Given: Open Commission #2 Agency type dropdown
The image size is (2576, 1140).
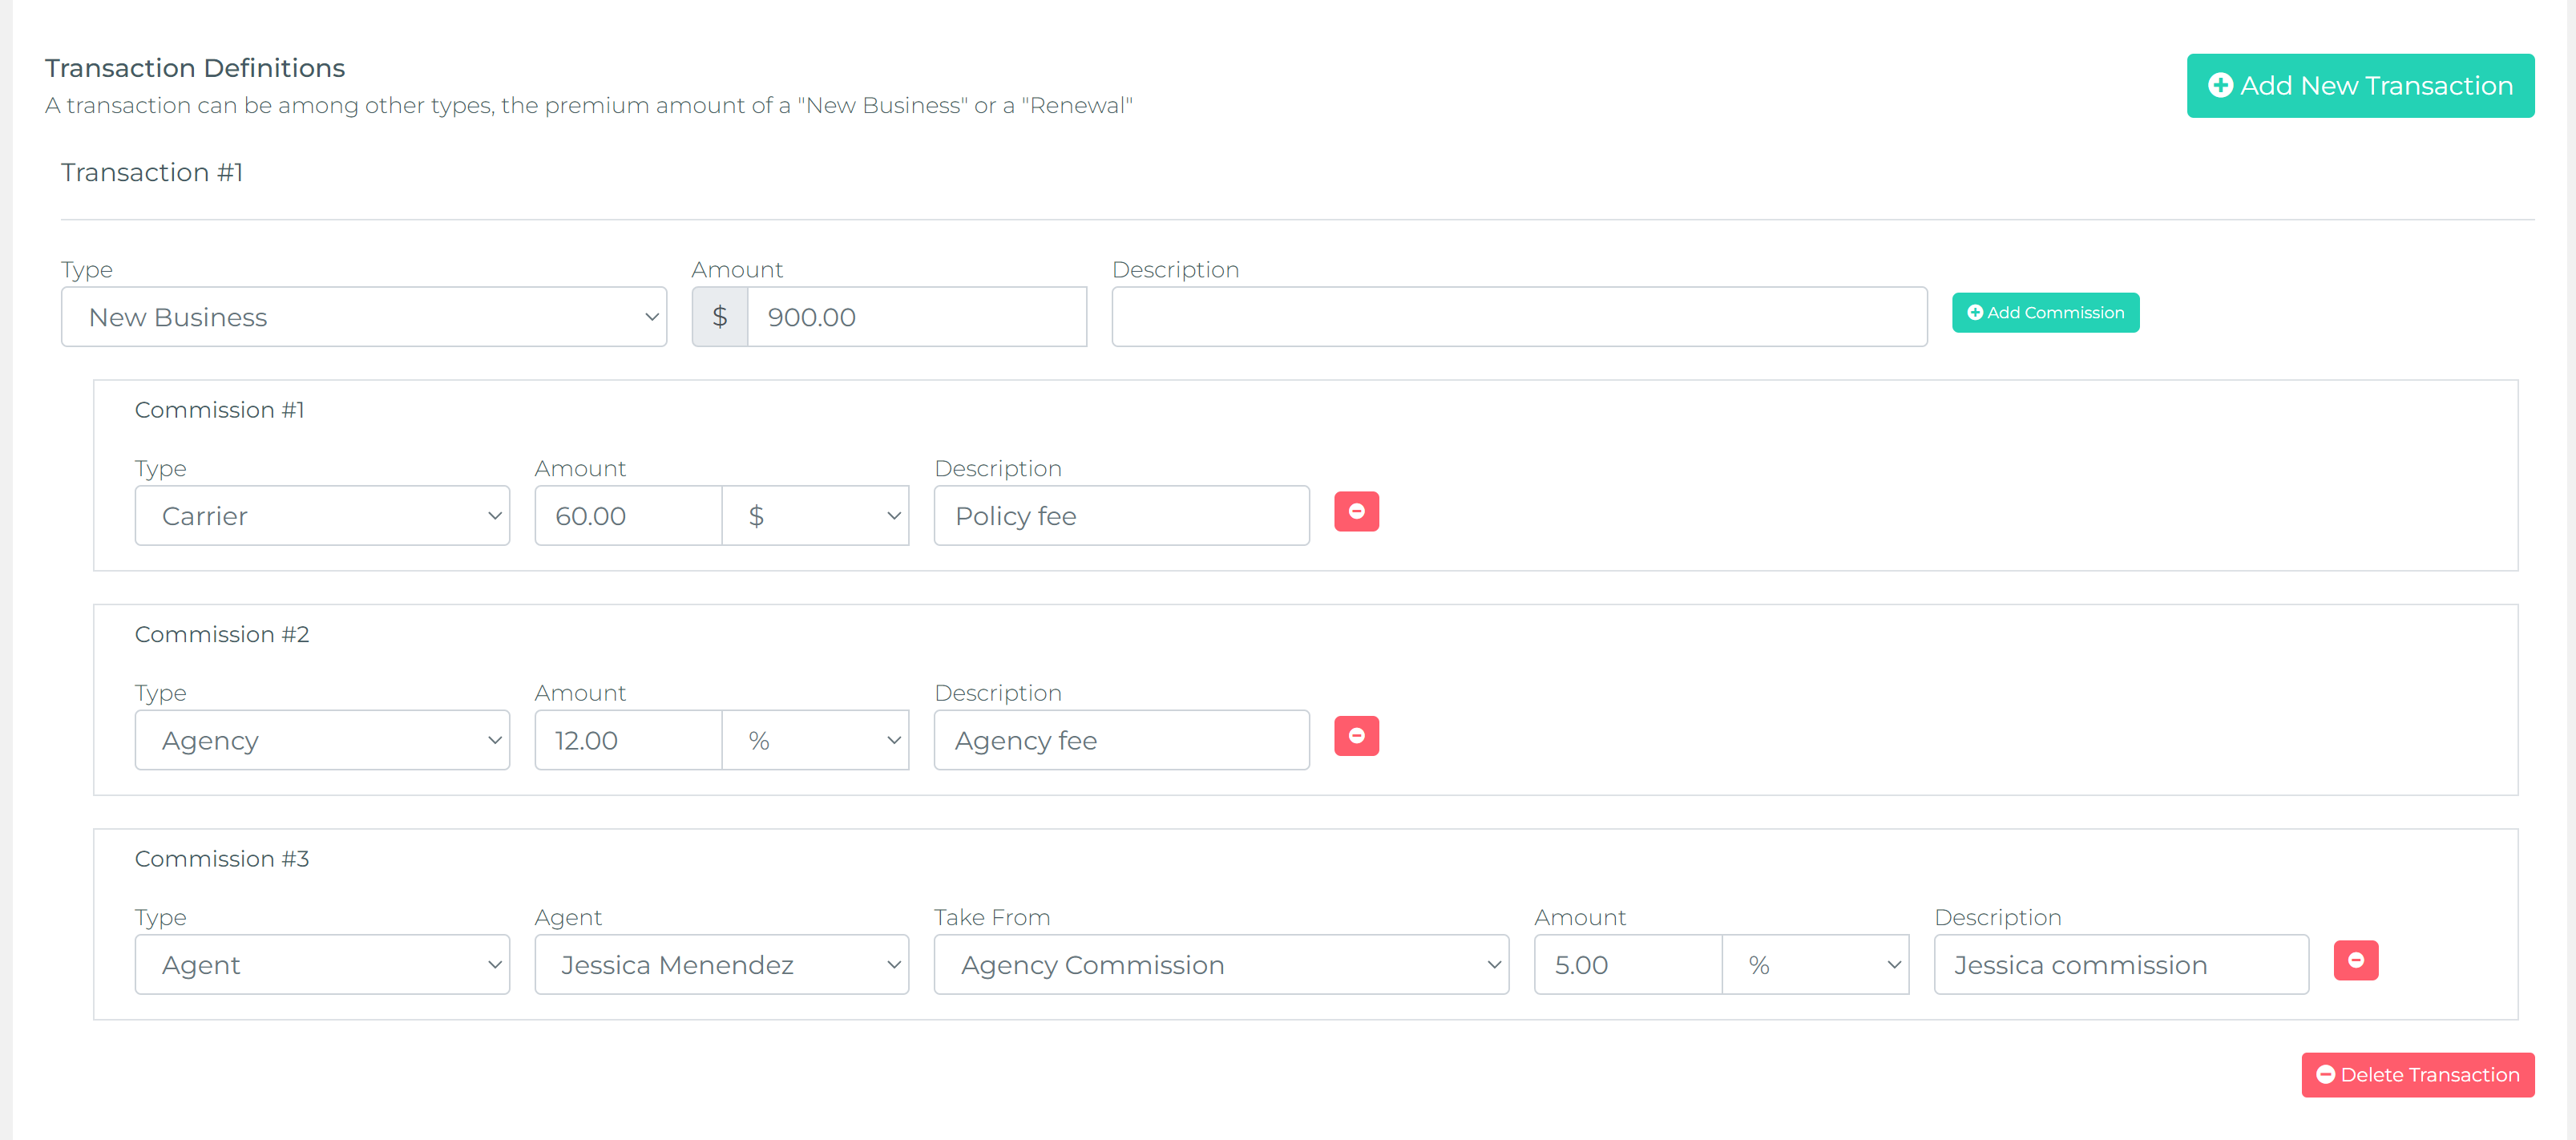Looking at the screenshot, I should pos(322,741).
